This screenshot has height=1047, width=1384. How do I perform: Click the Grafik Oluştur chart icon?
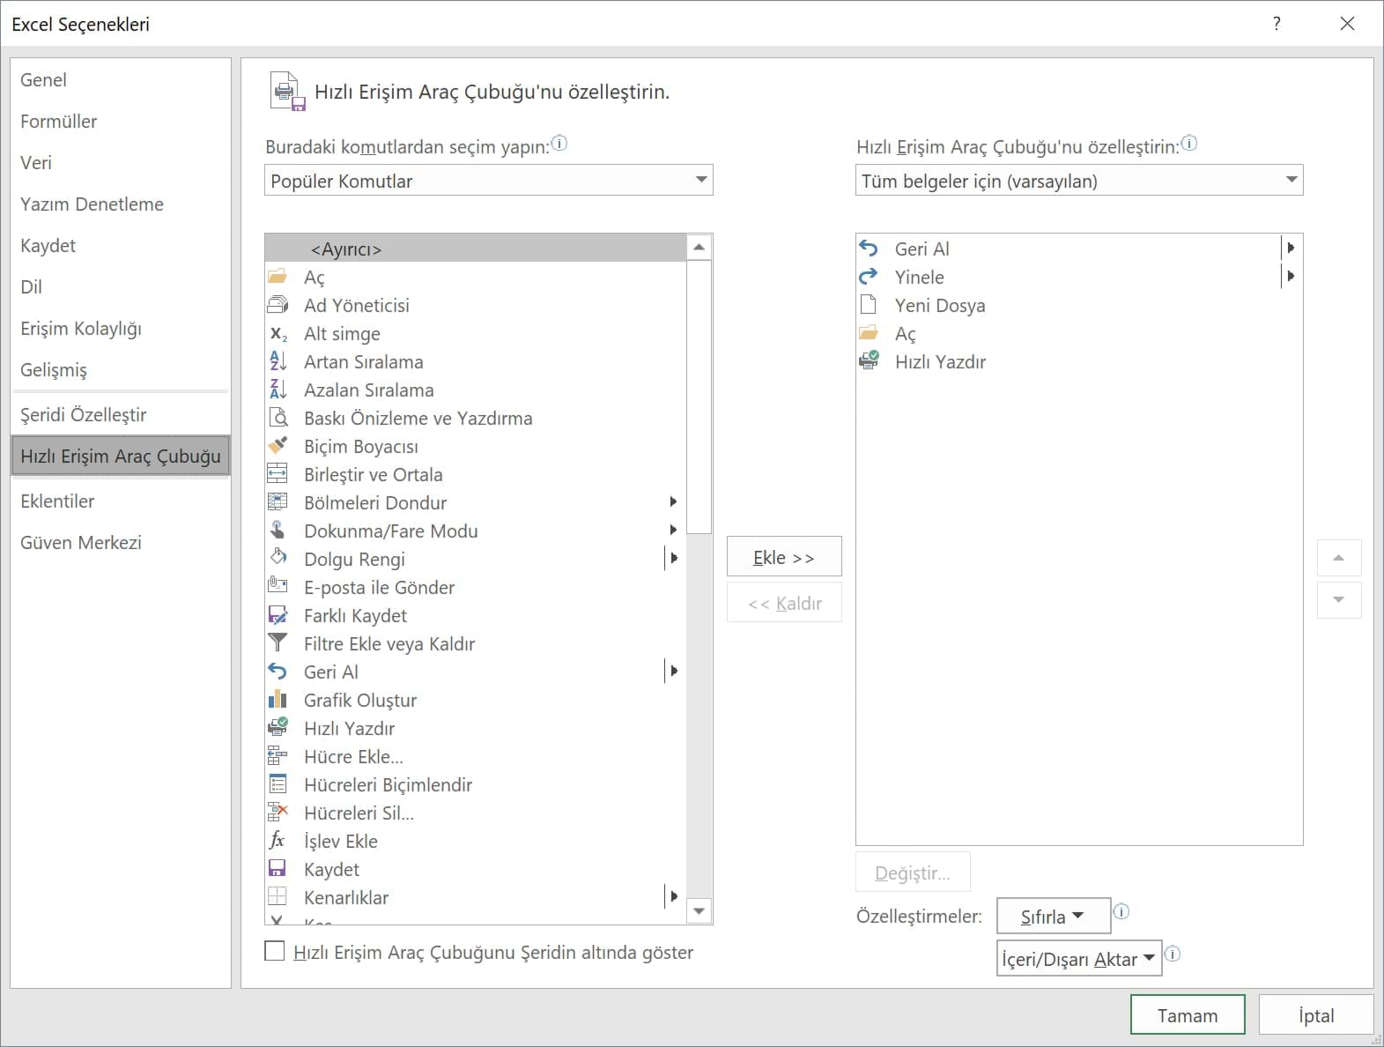tap(278, 700)
